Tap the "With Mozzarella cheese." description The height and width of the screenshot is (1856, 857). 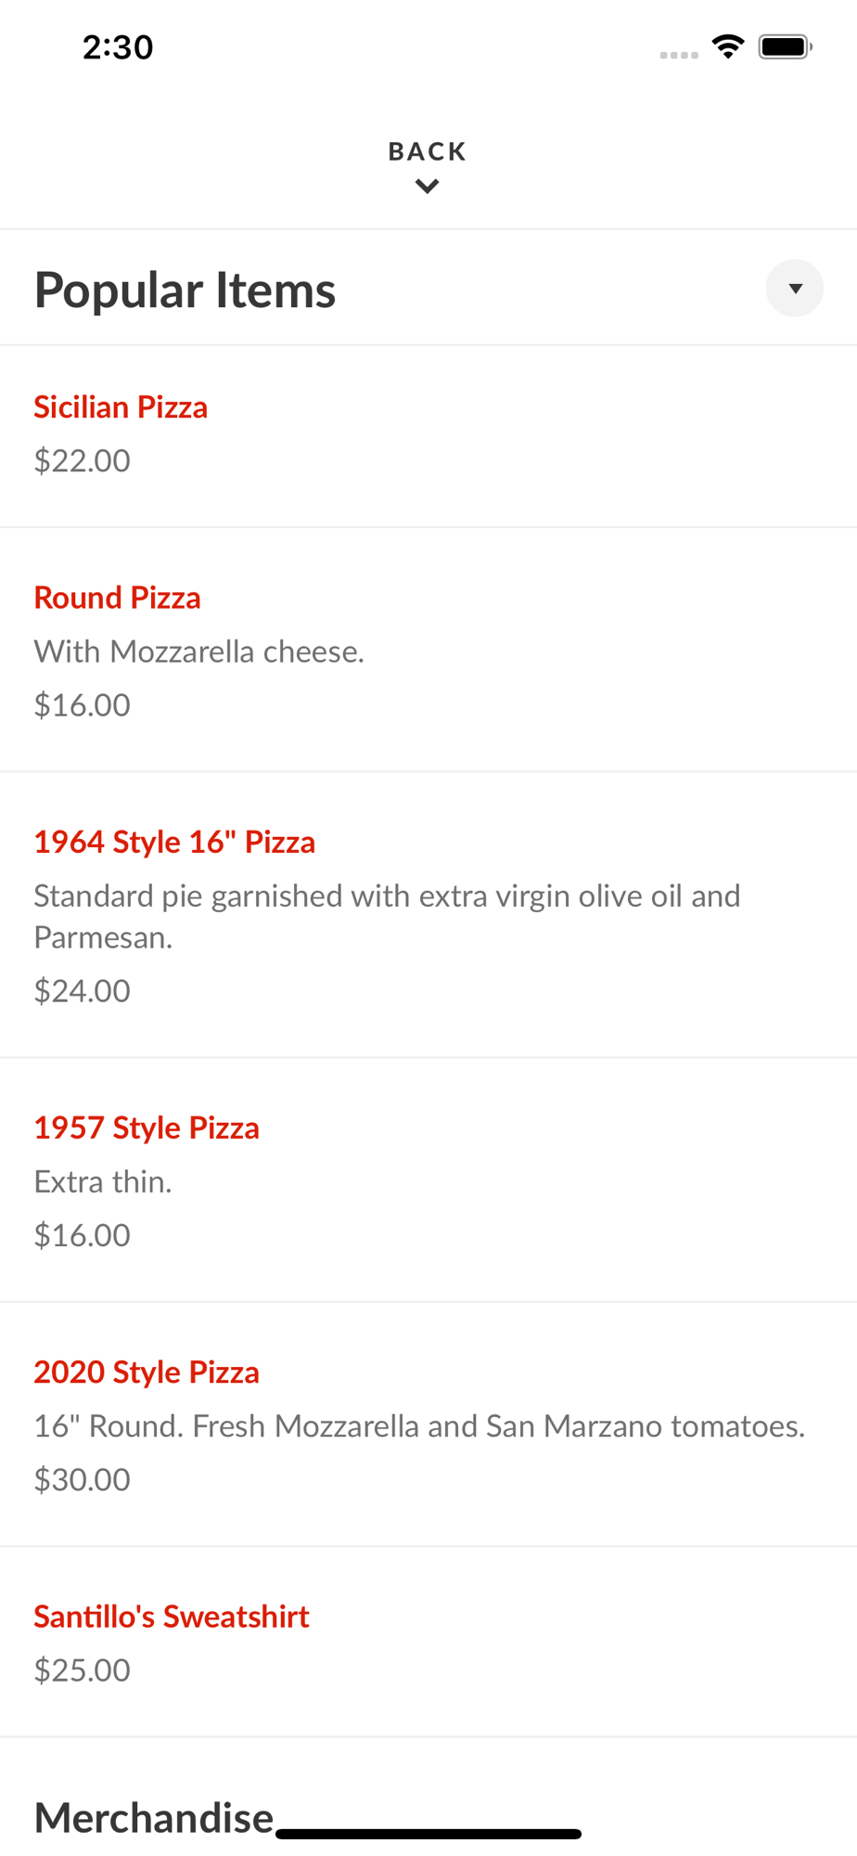pyautogui.click(x=199, y=651)
